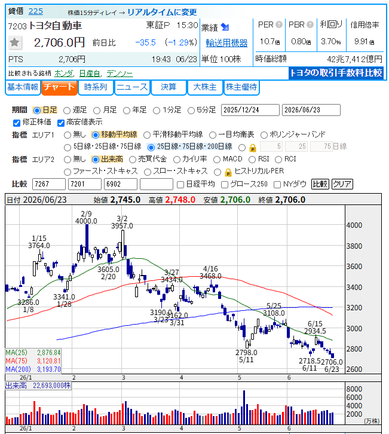Click the comparison code field 7201

tap(85, 184)
